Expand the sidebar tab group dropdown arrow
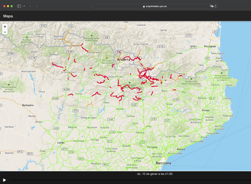This screenshot has height=184, width=251. 24,6
